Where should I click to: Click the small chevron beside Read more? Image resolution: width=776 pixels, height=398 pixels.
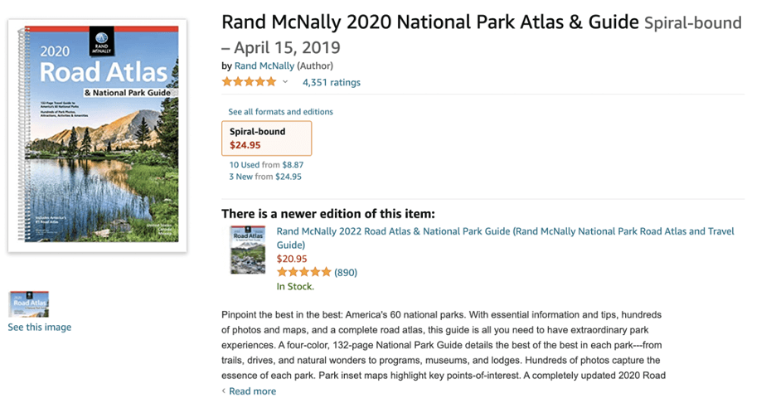point(224,391)
